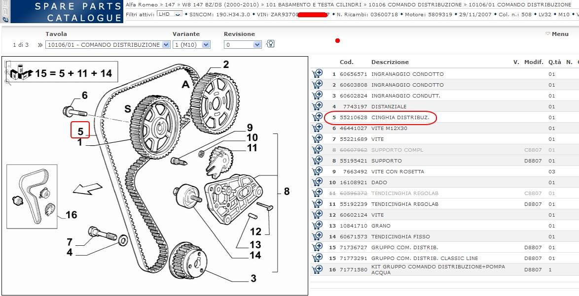The height and width of the screenshot is (296, 579).
Task: Add TENDICINGHIA REGOLAB 55192239 to cart
Action: [x=317, y=204]
